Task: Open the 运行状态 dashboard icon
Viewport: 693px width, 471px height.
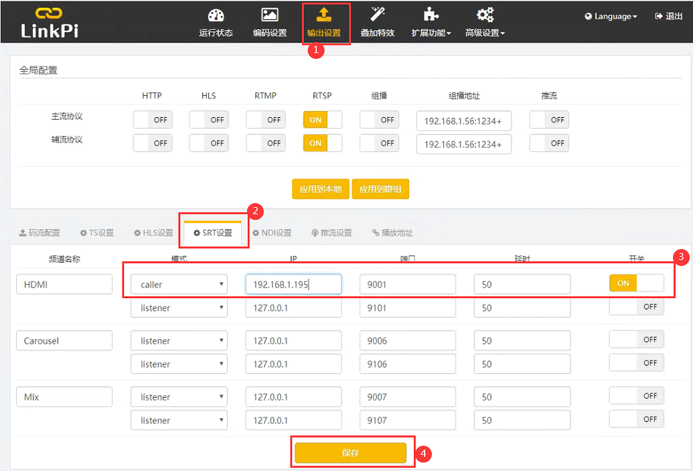Action: tap(216, 16)
